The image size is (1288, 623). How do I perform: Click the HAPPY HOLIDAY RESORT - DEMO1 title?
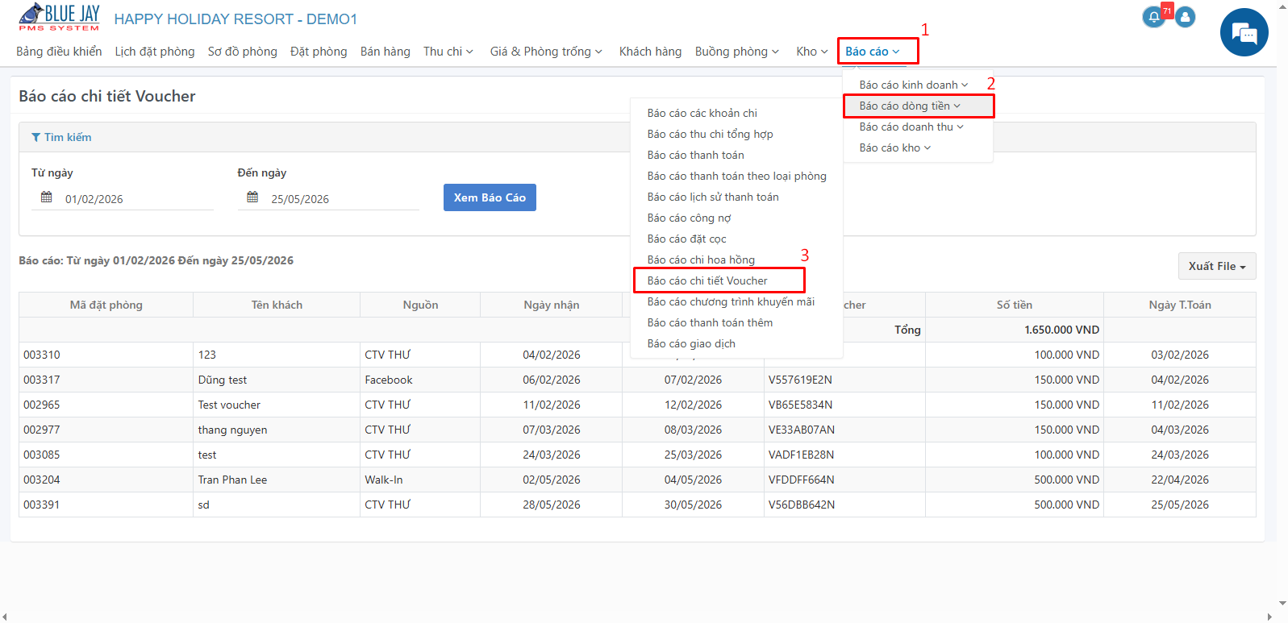[x=236, y=19]
